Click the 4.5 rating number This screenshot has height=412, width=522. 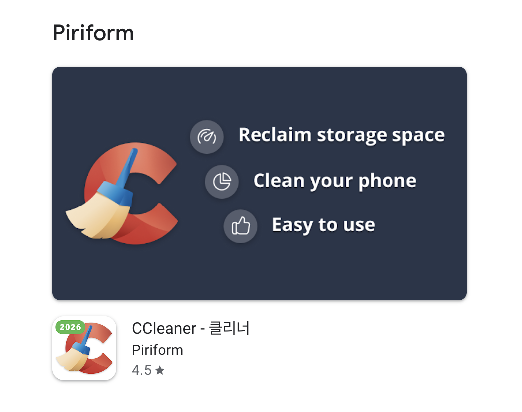(x=141, y=370)
